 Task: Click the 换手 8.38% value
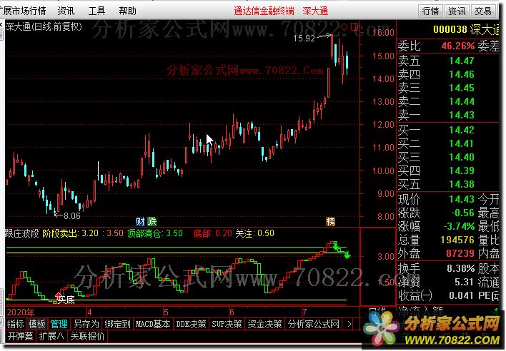461,268
